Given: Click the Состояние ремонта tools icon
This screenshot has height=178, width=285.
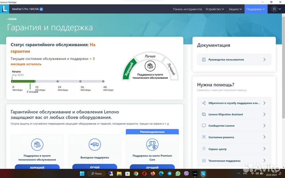Looking at the screenshot, I should [x=204, y=137].
